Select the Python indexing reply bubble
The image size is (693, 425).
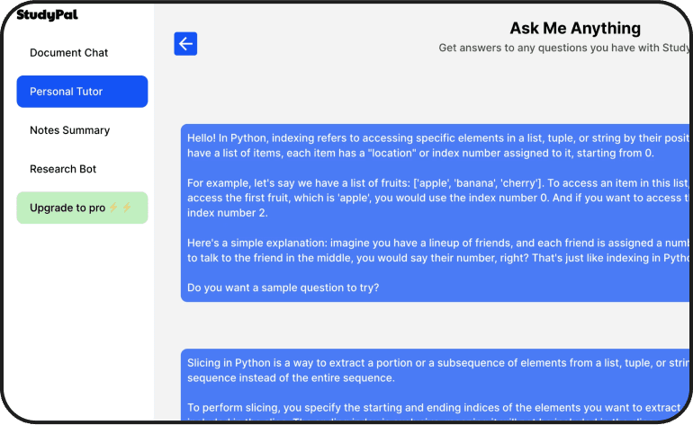436,213
